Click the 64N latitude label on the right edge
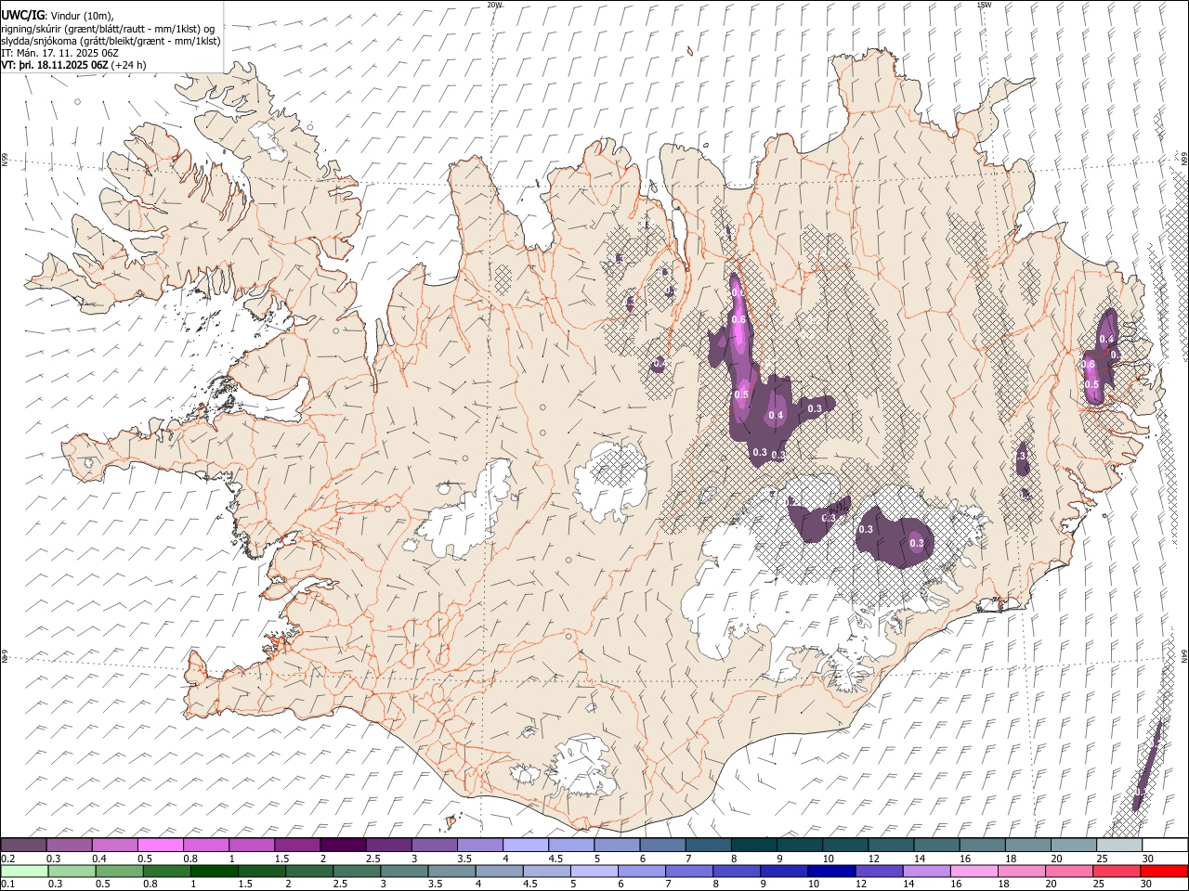This screenshot has height=891, width=1189. tap(1184, 655)
